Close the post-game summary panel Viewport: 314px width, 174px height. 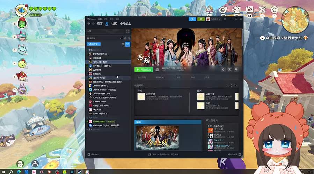(x=236, y=85)
